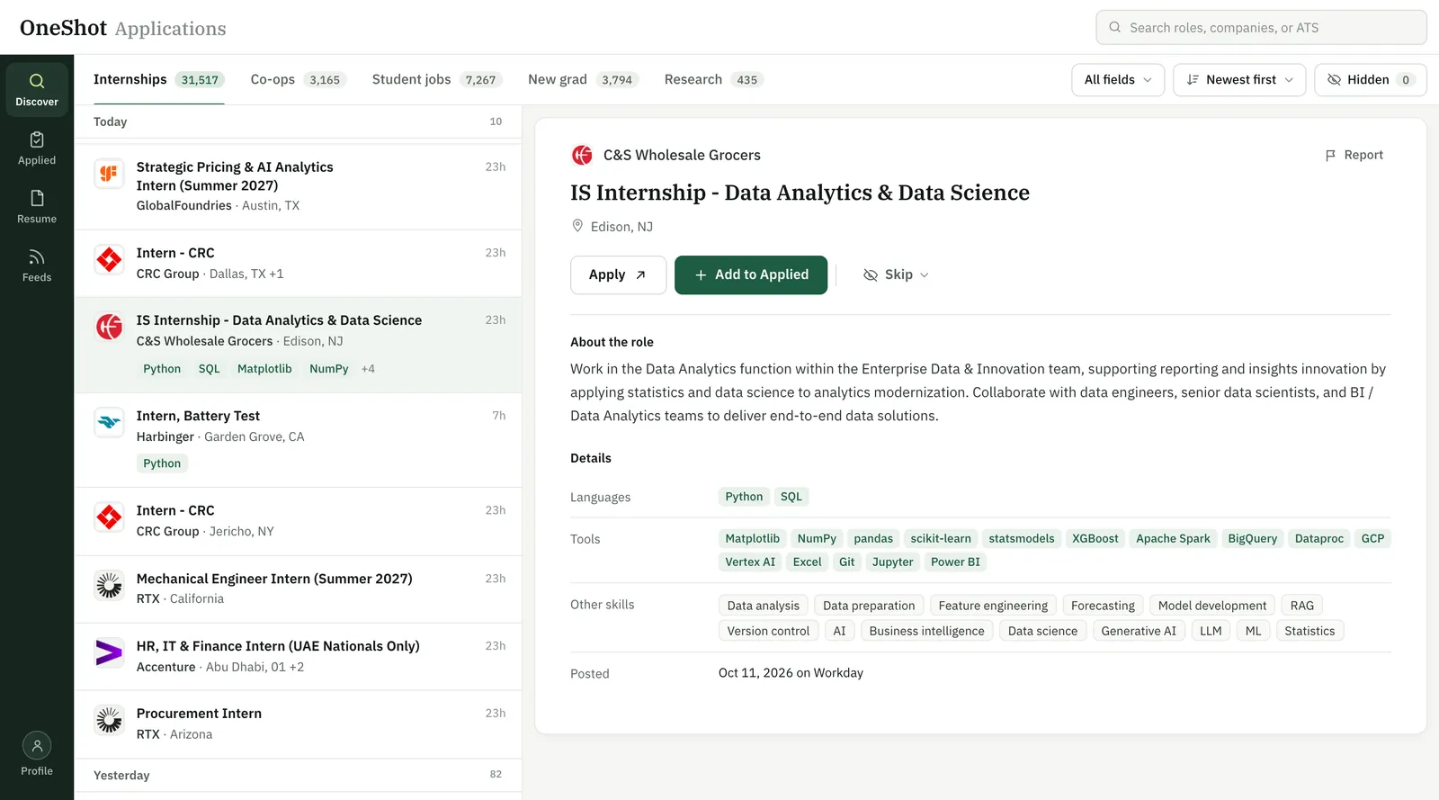The height and width of the screenshot is (800, 1439).
Task: Switch to the Co-ops tab
Action: 299,80
